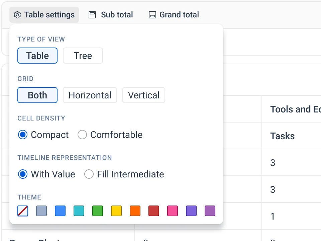Screen dimensions: 321x241
Task: Pick the pink theme swatch
Action: point(173,211)
